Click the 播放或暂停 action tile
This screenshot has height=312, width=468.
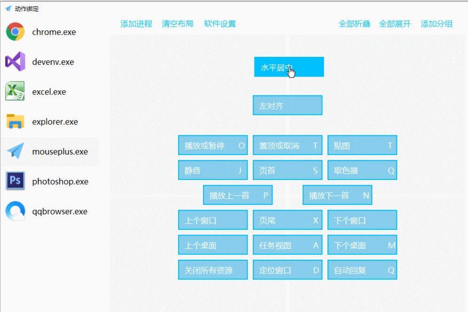pos(213,145)
